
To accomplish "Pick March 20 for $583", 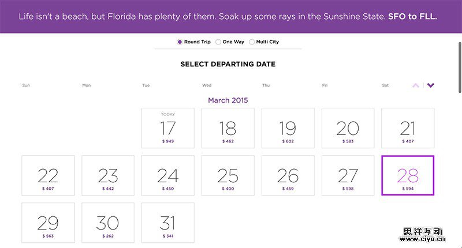I will [x=348, y=128].
